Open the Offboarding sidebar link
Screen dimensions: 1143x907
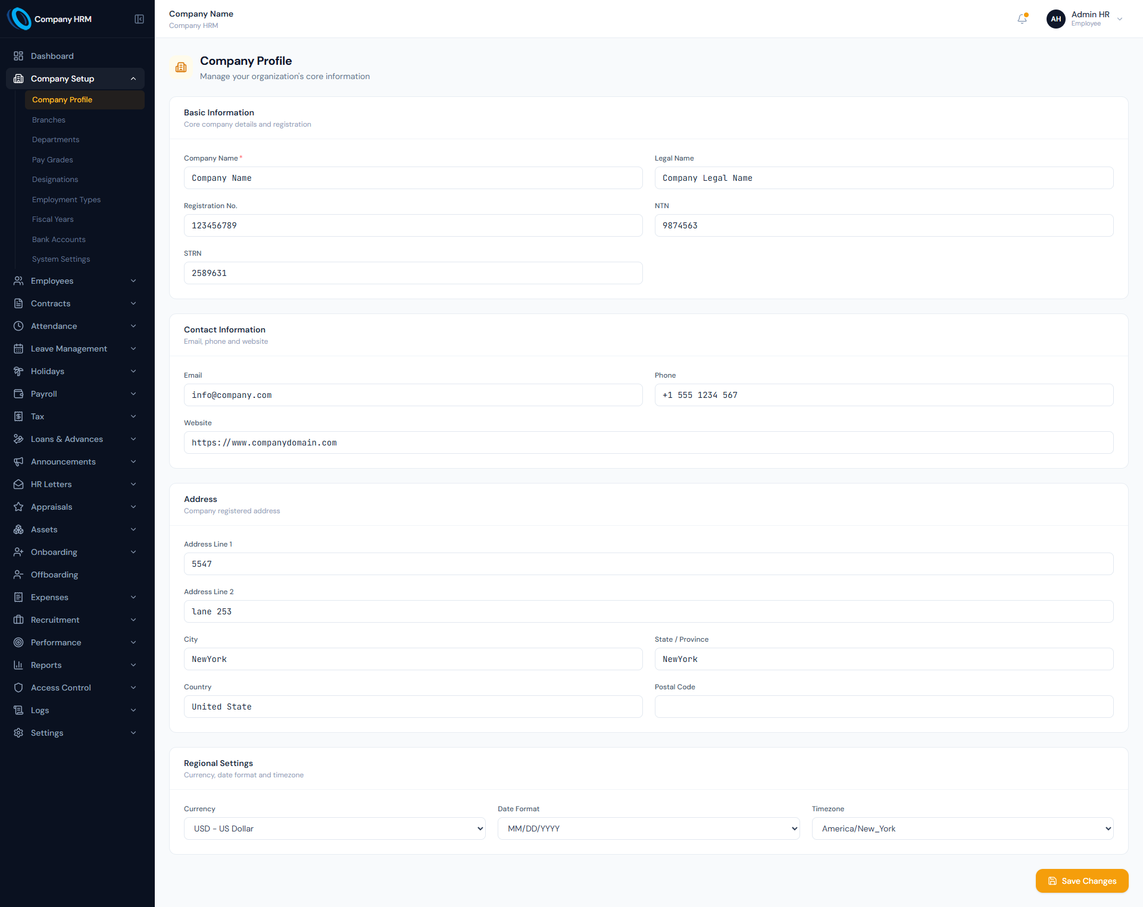pyautogui.click(x=75, y=575)
